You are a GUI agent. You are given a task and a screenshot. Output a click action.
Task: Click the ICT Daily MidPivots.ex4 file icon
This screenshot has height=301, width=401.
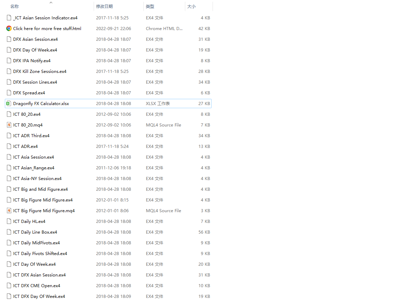[9, 243]
